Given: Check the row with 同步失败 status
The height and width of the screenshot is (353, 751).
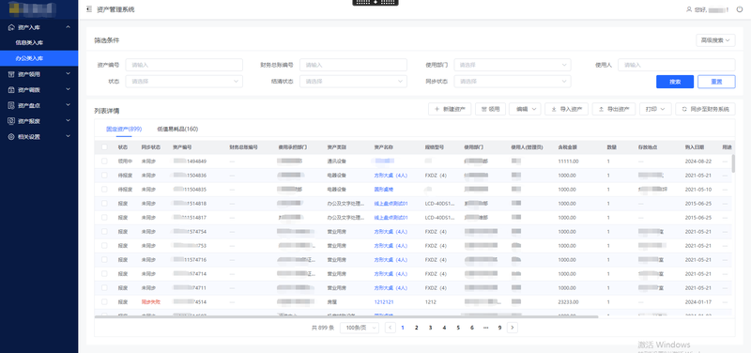Looking at the screenshot, I should point(104,302).
